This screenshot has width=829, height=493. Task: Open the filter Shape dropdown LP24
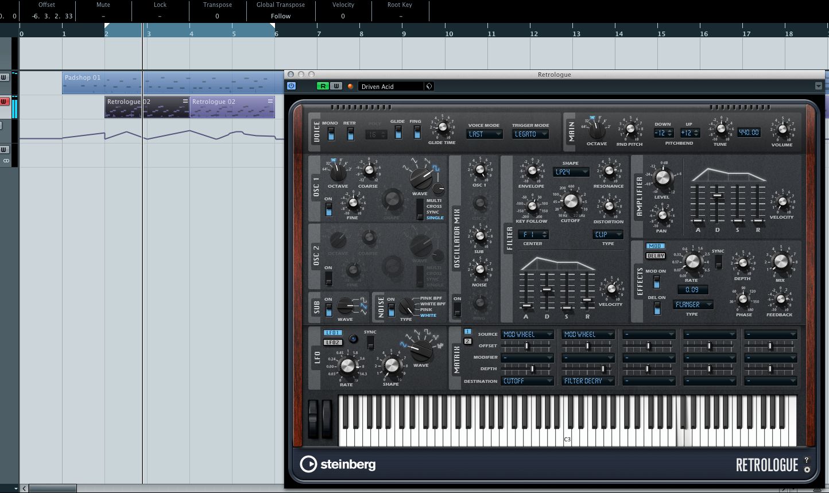point(571,172)
